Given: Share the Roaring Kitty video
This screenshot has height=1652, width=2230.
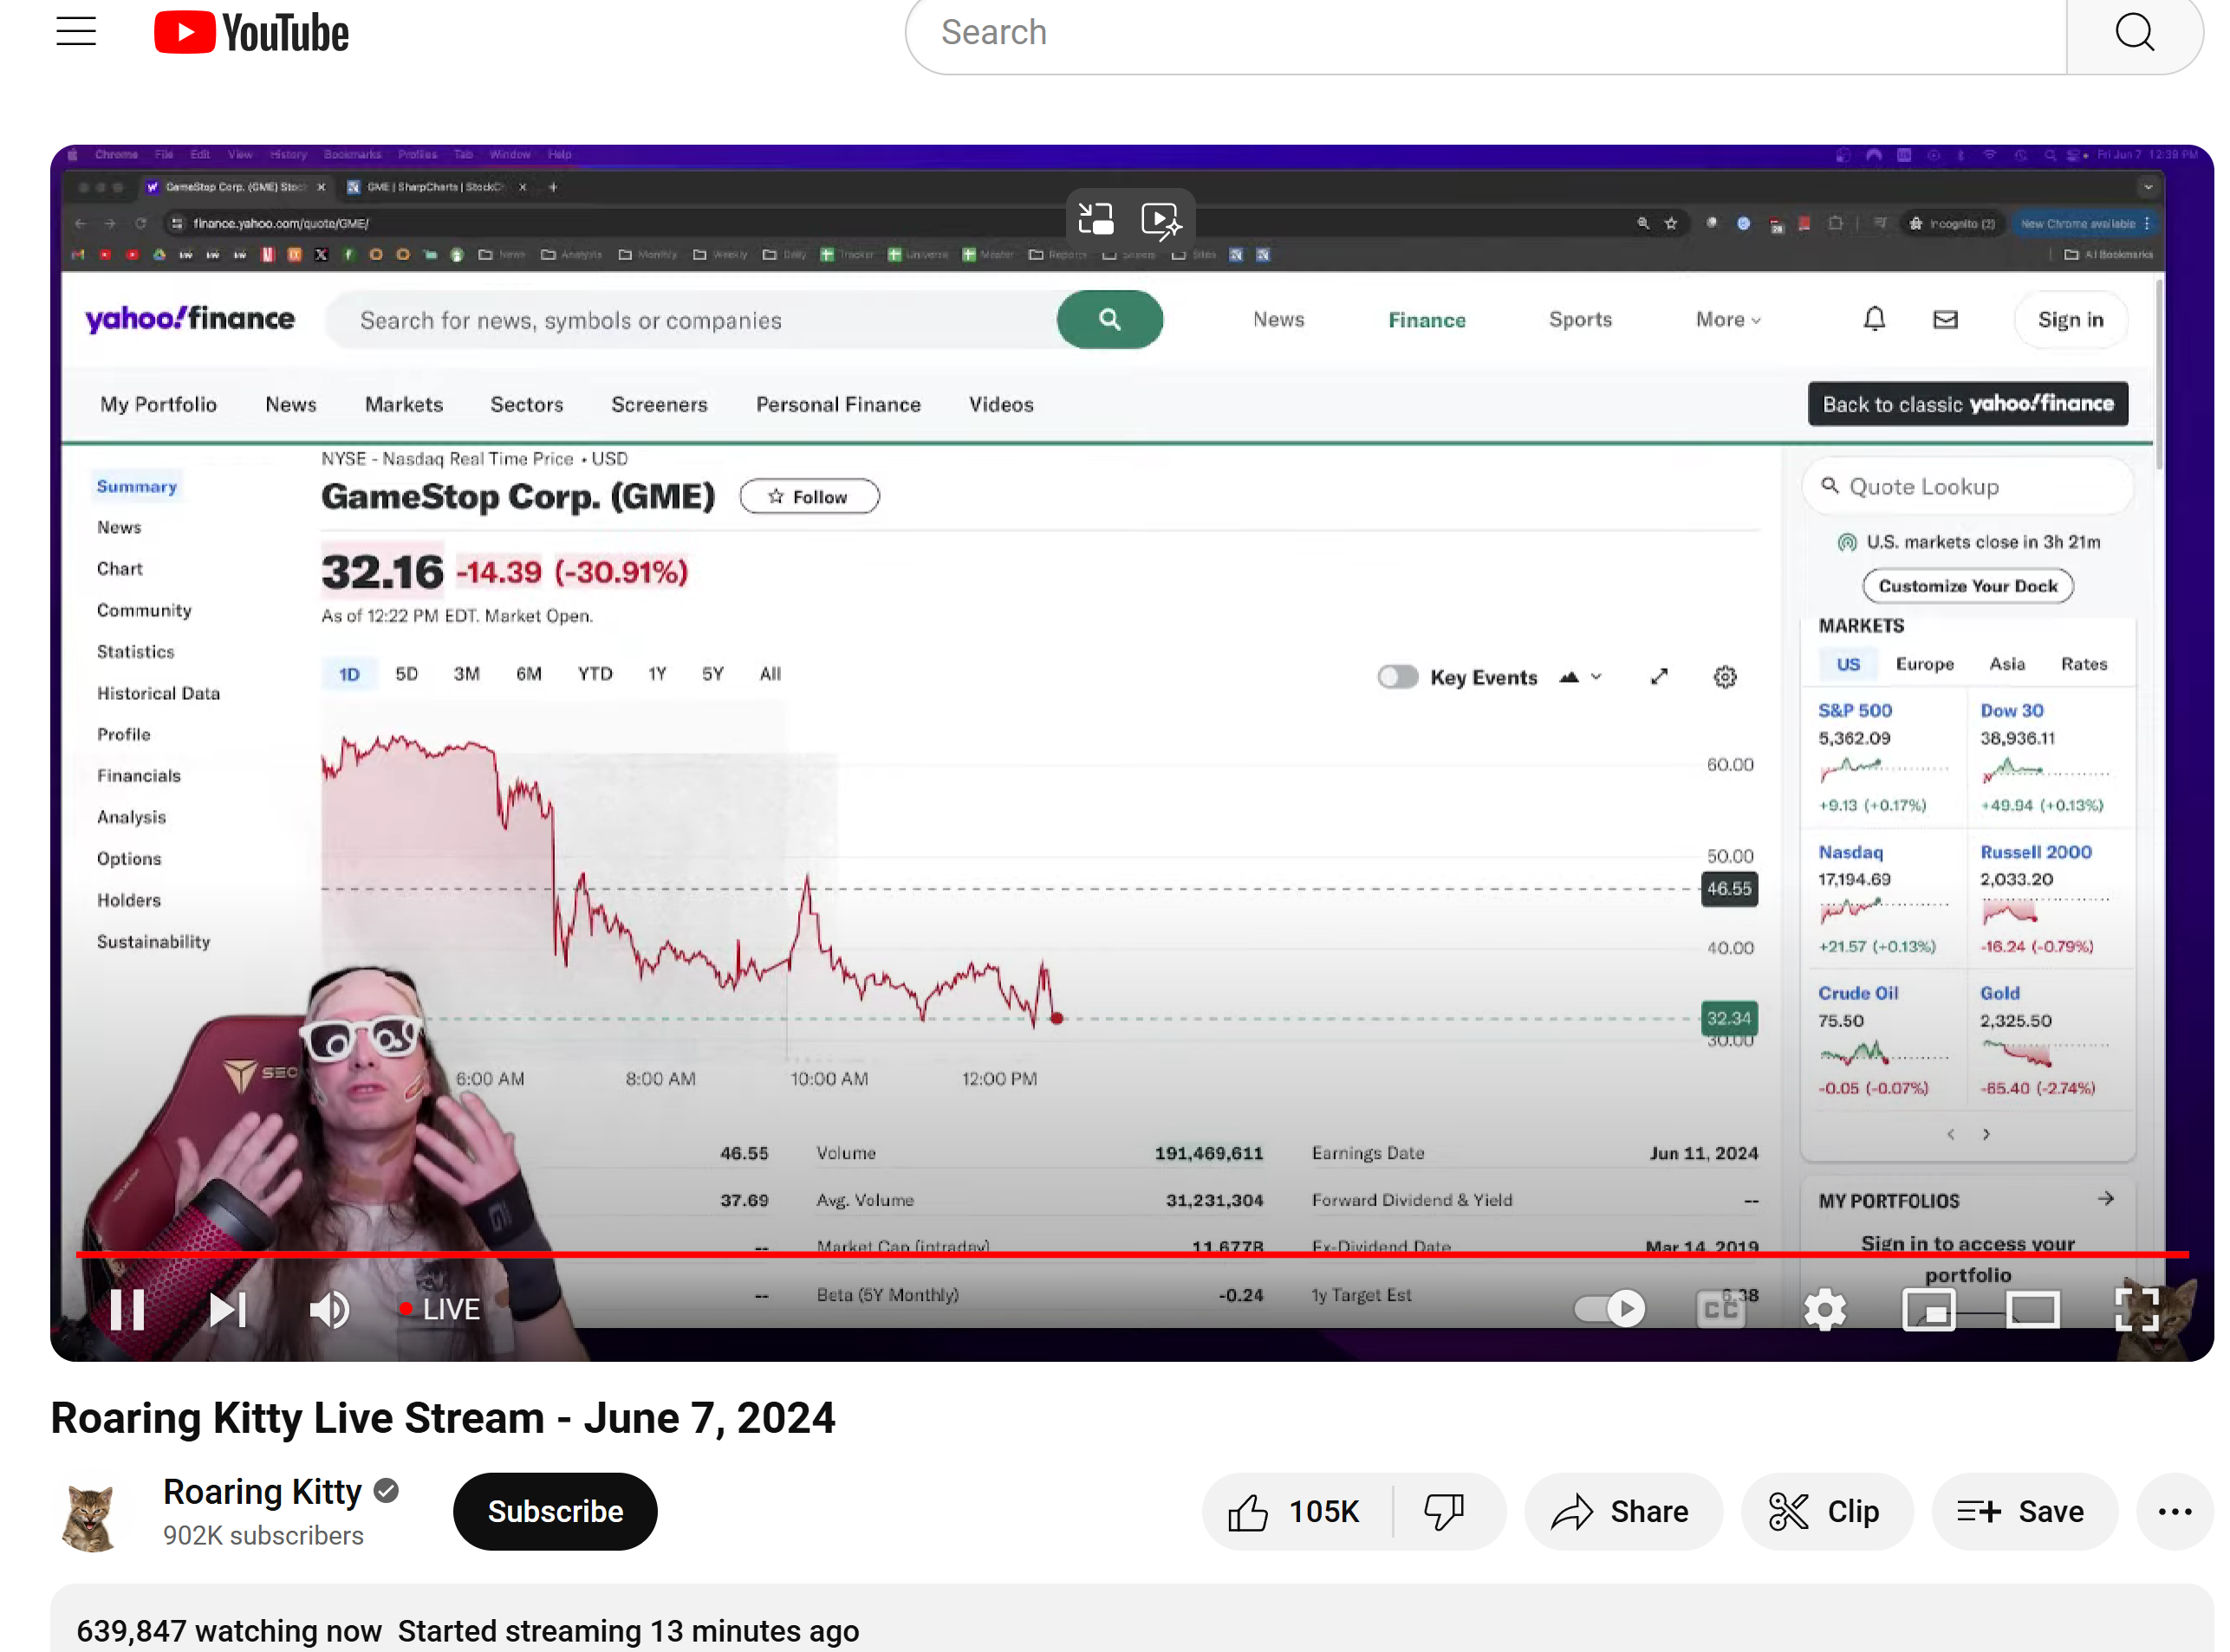Looking at the screenshot, I should click(x=1622, y=1511).
